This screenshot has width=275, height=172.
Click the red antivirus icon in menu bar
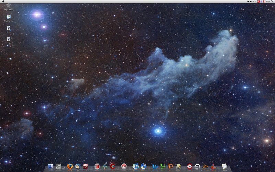(x=258, y=2)
